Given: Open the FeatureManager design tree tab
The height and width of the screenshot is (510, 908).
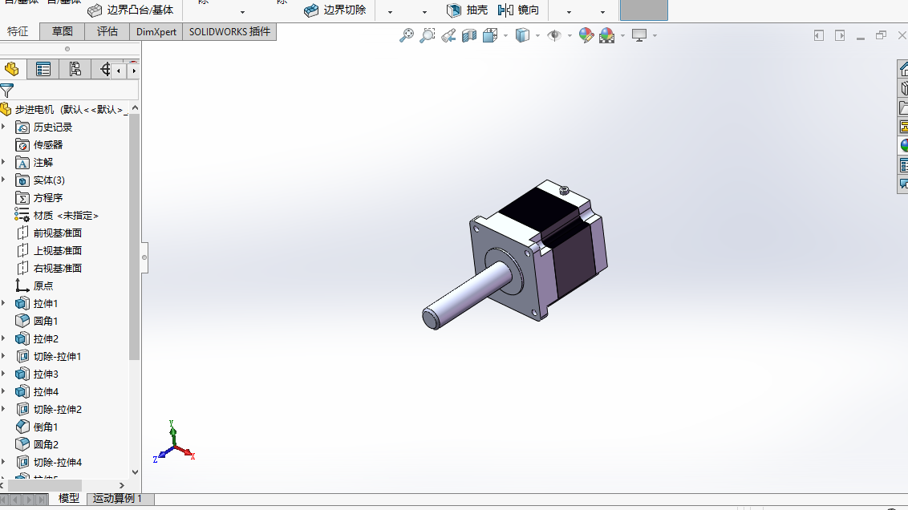Looking at the screenshot, I should 11,70.
